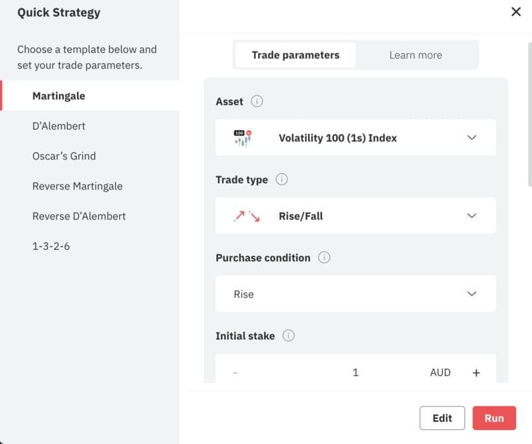Expand the Purchase condition Rise dropdown
Viewport: 532px width, 444px height.
point(356,294)
